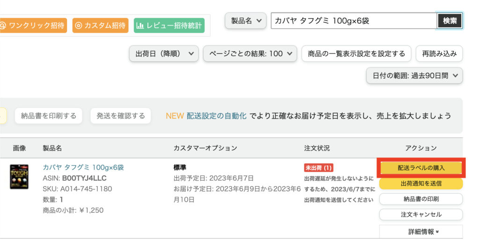Open レビュー招待統計 chart button

point(169,25)
